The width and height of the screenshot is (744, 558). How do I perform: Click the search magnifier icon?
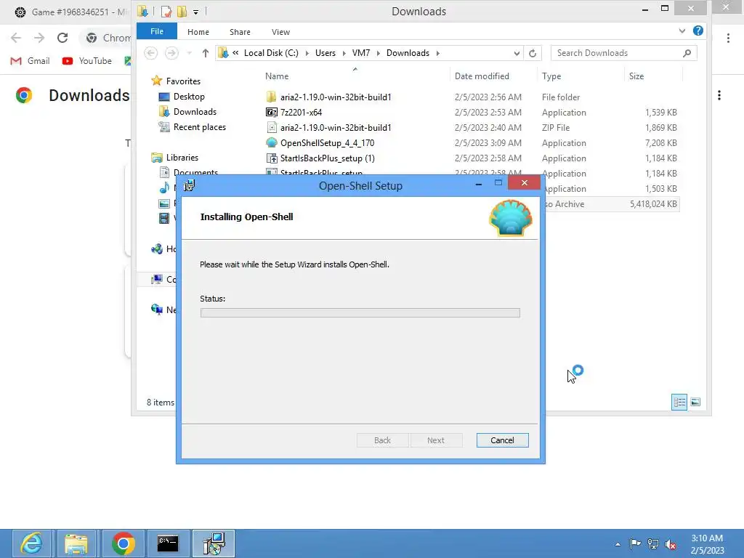687,53
